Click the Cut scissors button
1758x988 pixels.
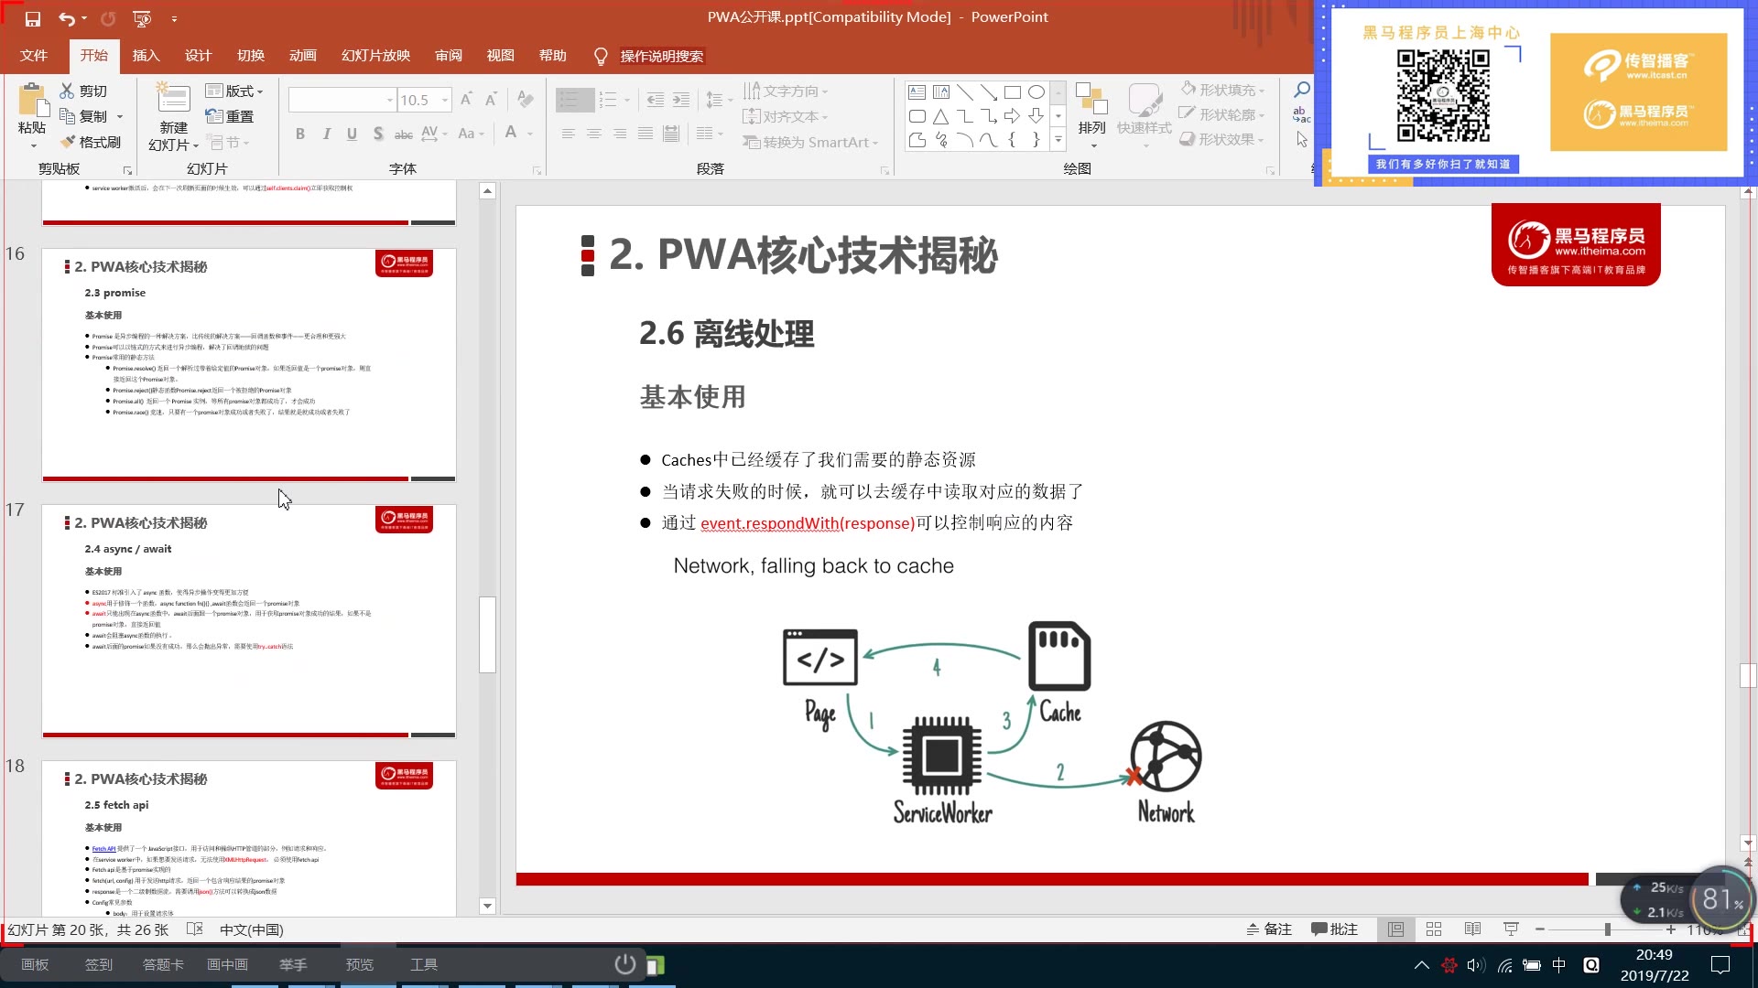click(x=83, y=91)
